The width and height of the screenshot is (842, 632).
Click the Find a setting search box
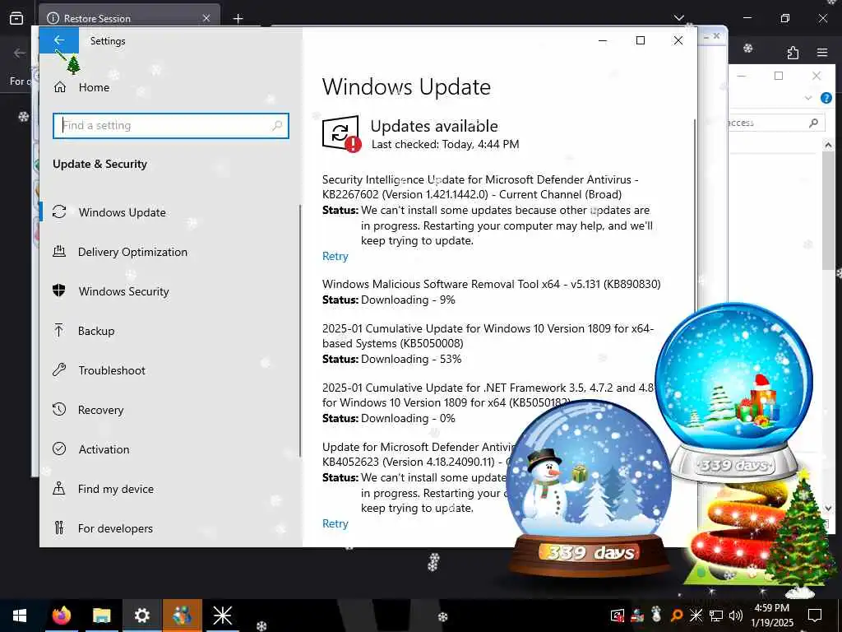pos(171,126)
